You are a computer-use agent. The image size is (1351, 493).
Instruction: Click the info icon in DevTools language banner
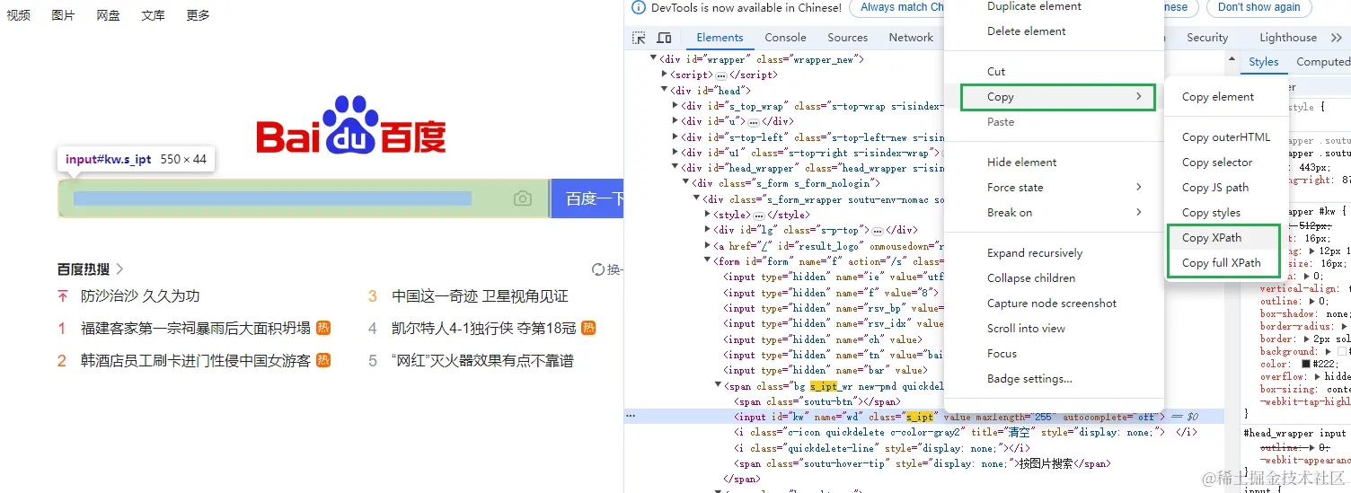tap(639, 7)
